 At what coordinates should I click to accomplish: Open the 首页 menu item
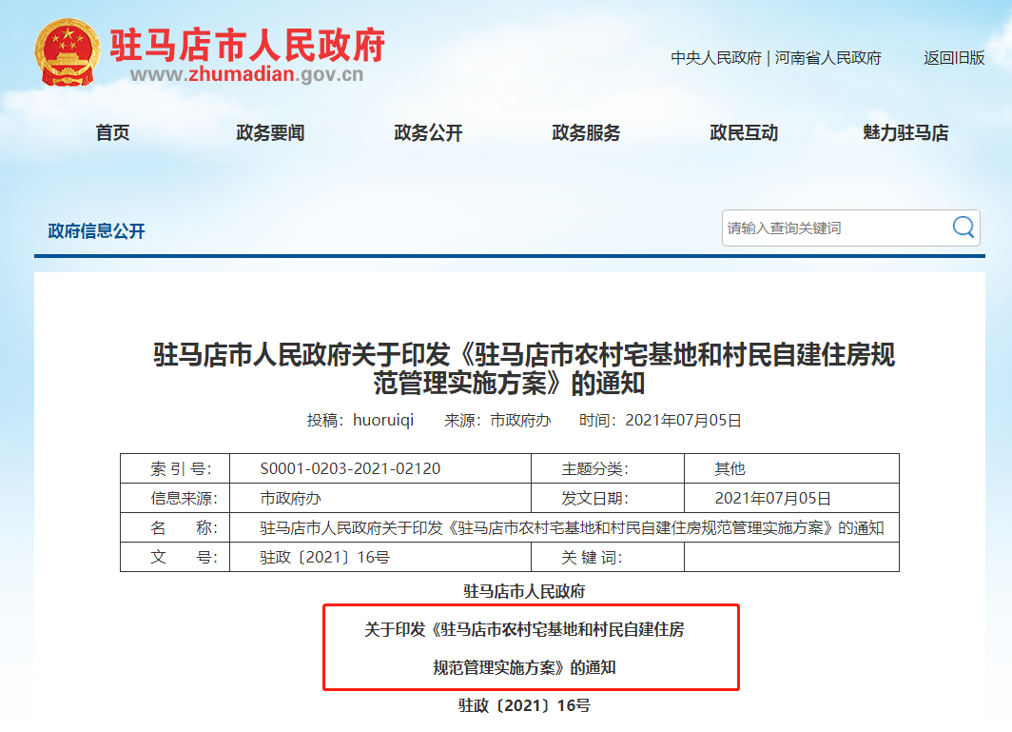point(112,133)
